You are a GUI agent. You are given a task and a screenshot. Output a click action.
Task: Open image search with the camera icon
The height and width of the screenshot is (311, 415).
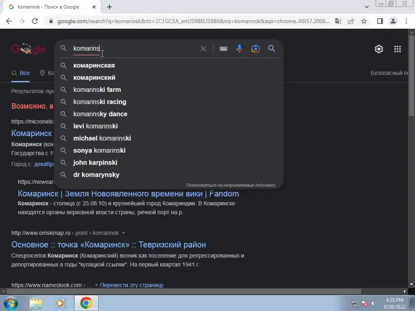click(x=255, y=49)
